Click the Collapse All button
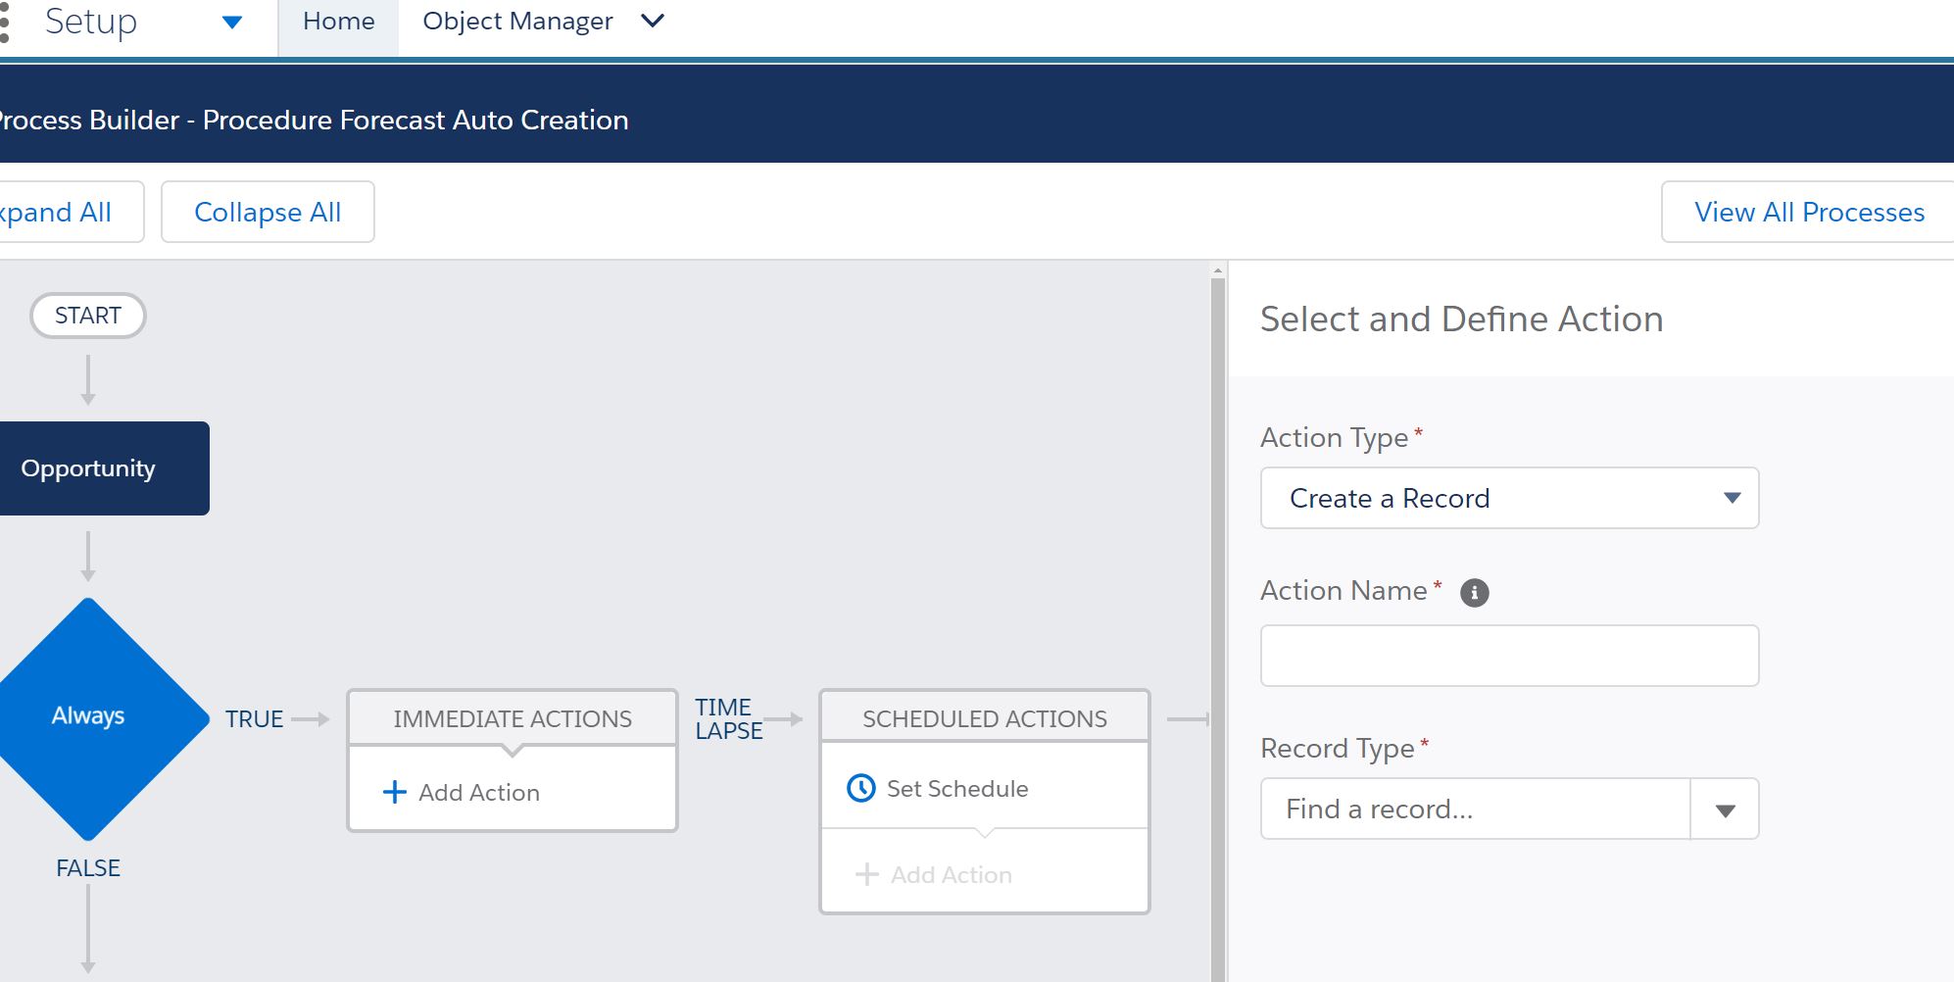1954x982 pixels. pos(268,212)
